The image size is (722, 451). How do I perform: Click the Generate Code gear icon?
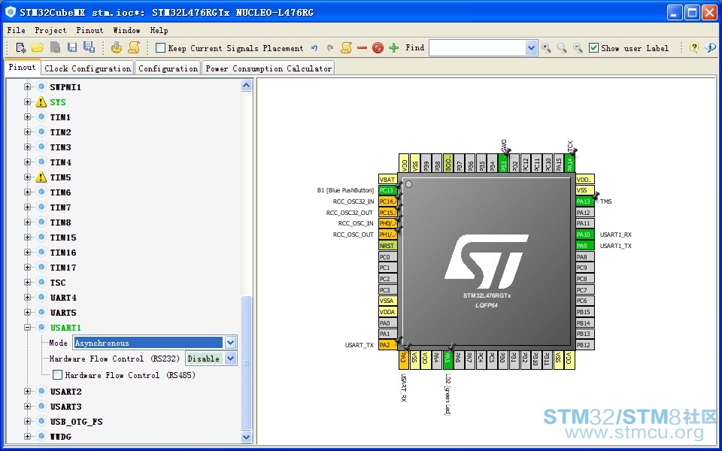pyautogui.click(x=117, y=47)
